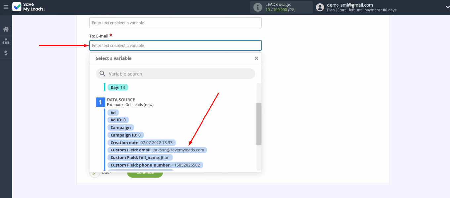This screenshot has height=198, width=450.
Task: Pick the Creation date variable
Action: pyautogui.click(x=141, y=143)
